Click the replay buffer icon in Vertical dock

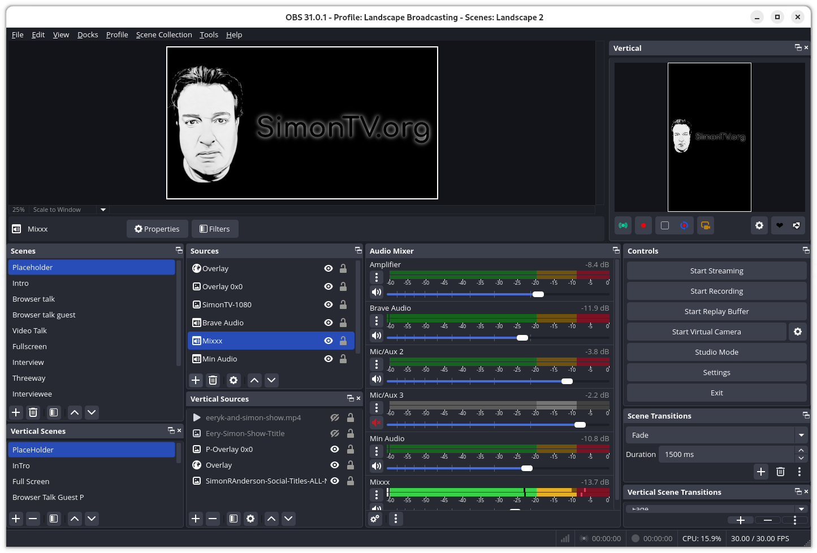[684, 225]
